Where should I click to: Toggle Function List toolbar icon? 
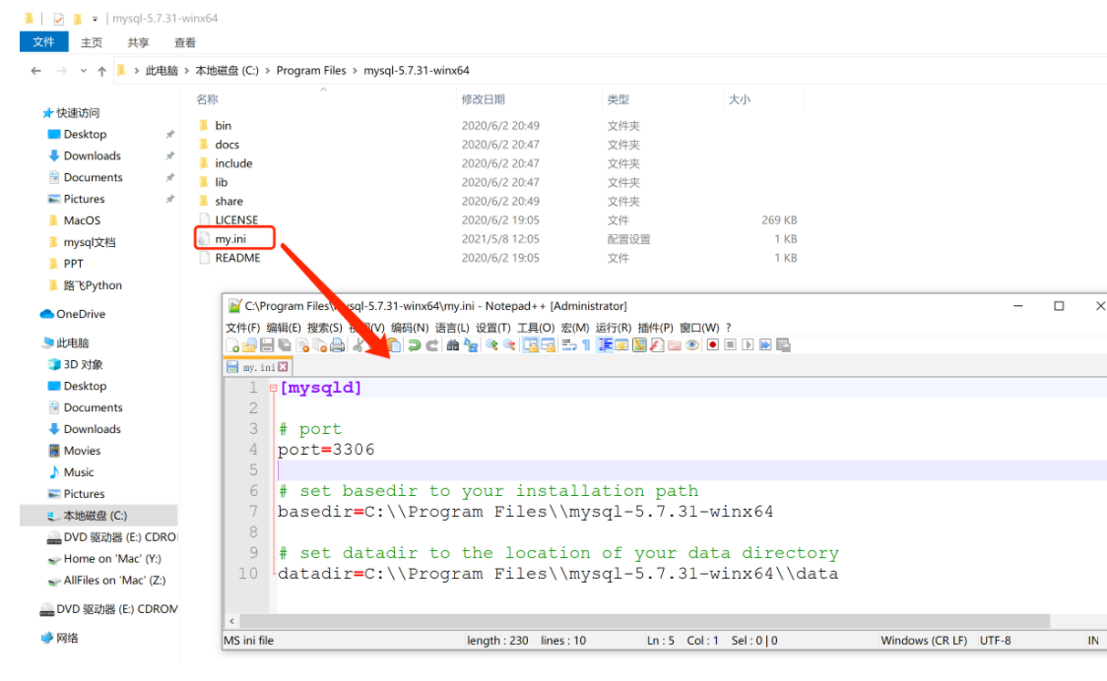click(x=657, y=345)
